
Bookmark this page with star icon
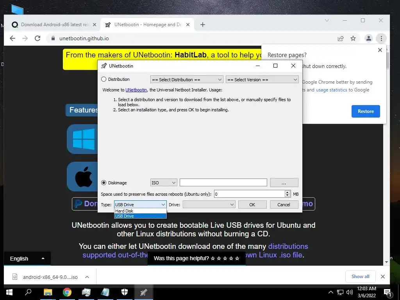(353, 39)
